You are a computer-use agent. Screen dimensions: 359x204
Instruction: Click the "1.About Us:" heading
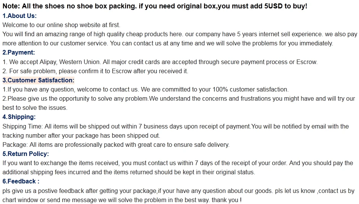(19, 16)
